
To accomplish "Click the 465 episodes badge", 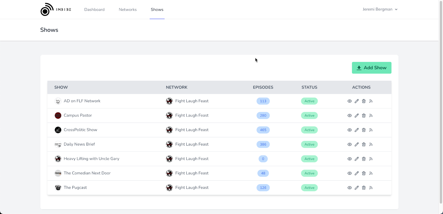I will [263, 130].
